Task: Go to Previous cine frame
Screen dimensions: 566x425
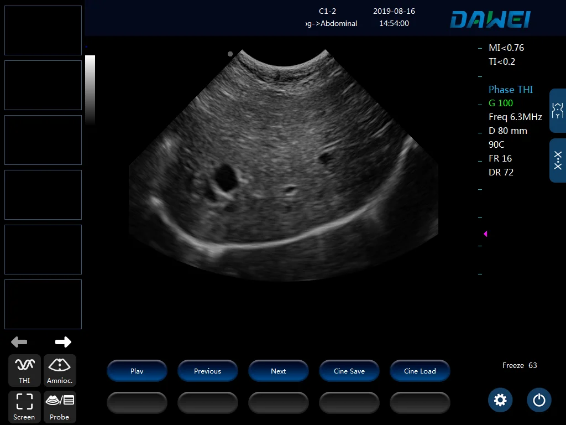Action: tap(207, 371)
